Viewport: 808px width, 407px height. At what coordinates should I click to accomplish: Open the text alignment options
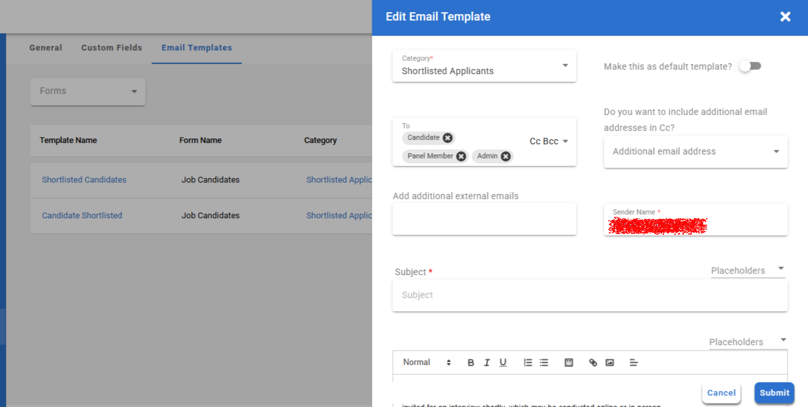[634, 362]
